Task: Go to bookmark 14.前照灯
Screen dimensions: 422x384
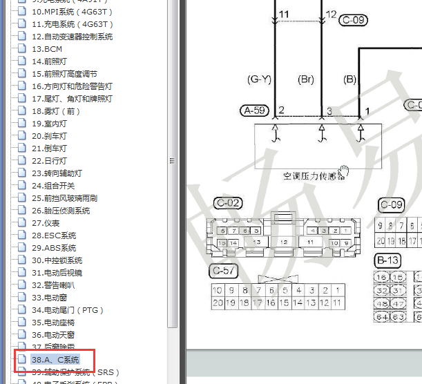Action: 49,61
